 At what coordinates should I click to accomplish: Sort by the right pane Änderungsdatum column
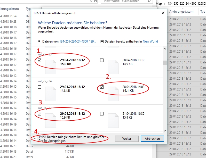pyautogui.click(x=181, y=12)
